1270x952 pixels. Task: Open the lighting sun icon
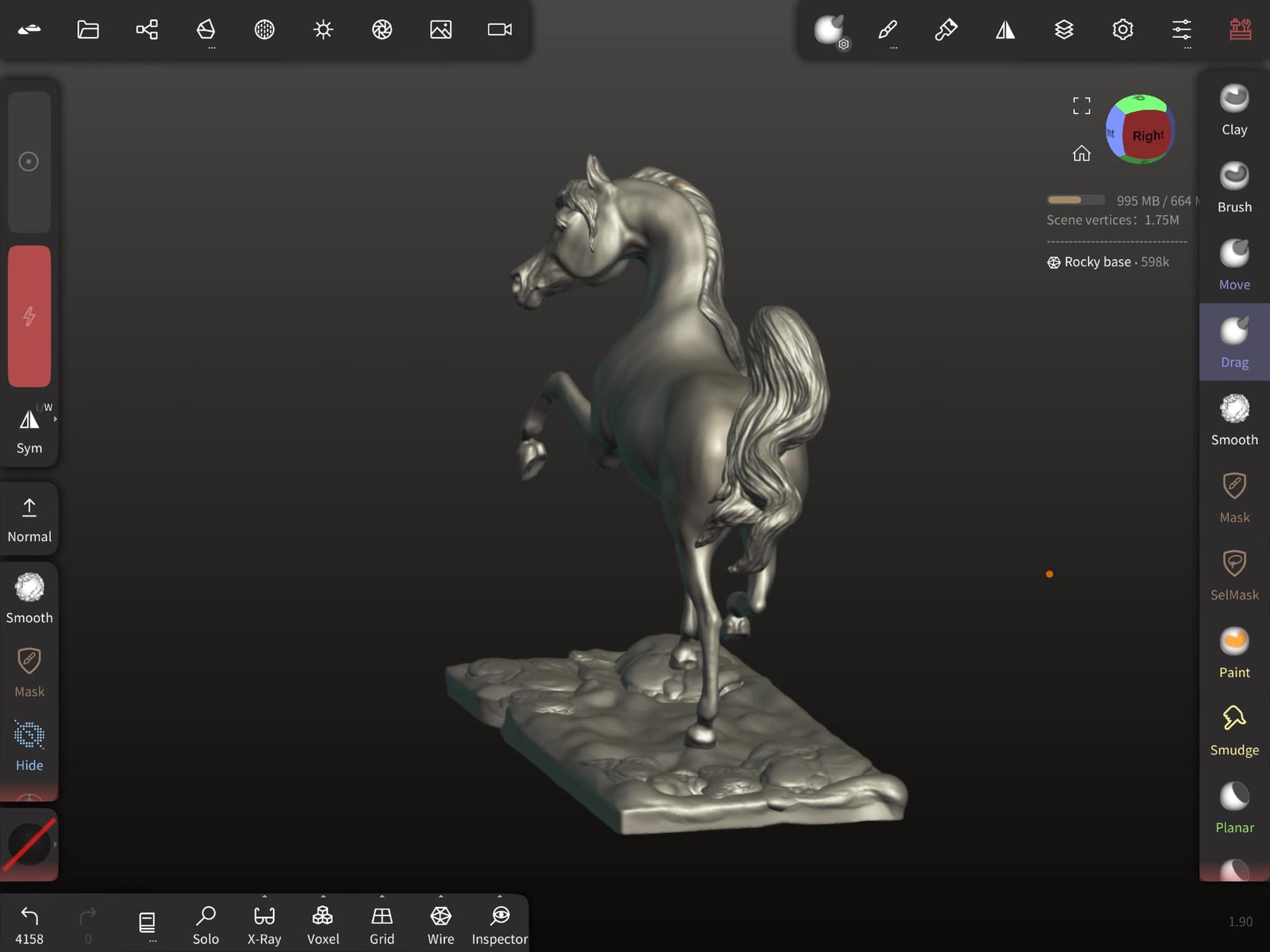pos(323,29)
